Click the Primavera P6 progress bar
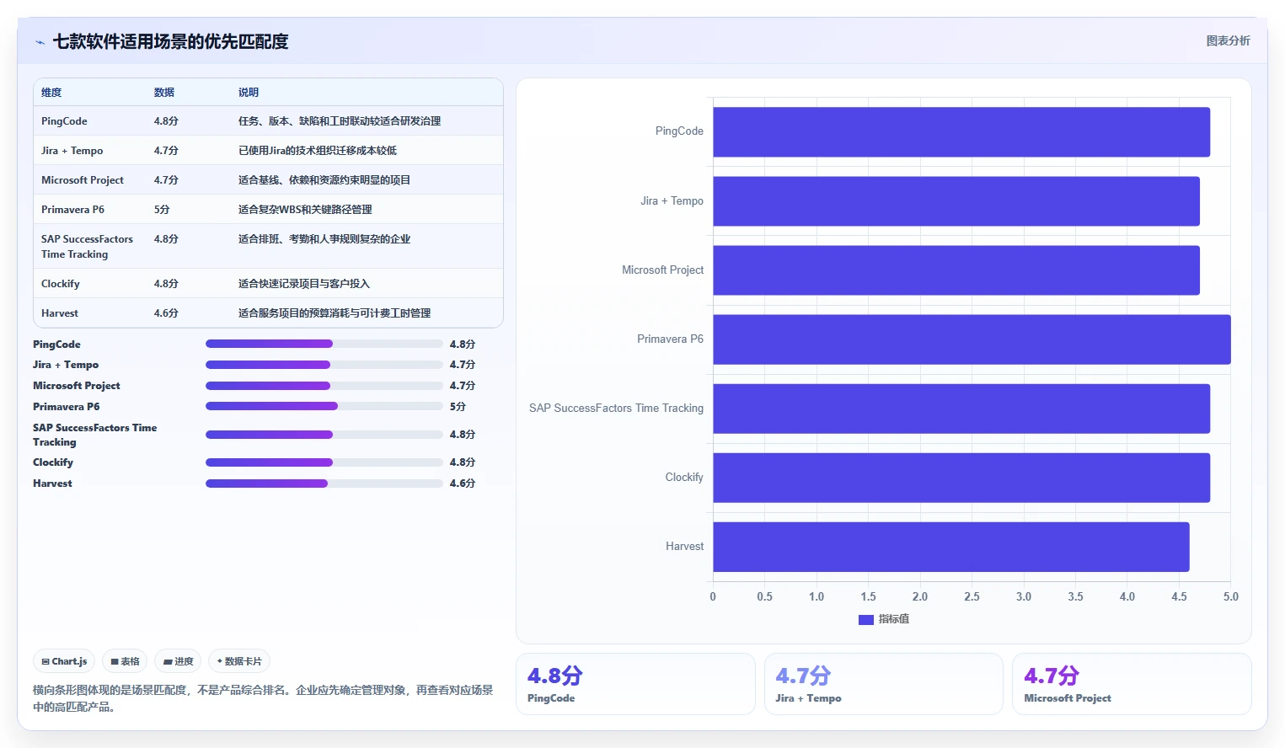The image size is (1285, 748). [x=324, y=406]
